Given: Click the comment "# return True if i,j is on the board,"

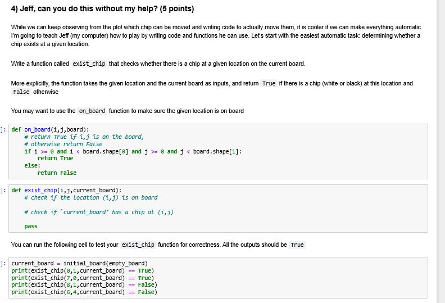Looking at the screenshot, I should [x=84, y=137].
